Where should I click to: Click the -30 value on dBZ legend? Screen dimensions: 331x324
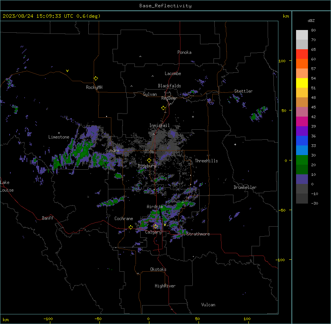pyautogui.click(x=314, y=203)
